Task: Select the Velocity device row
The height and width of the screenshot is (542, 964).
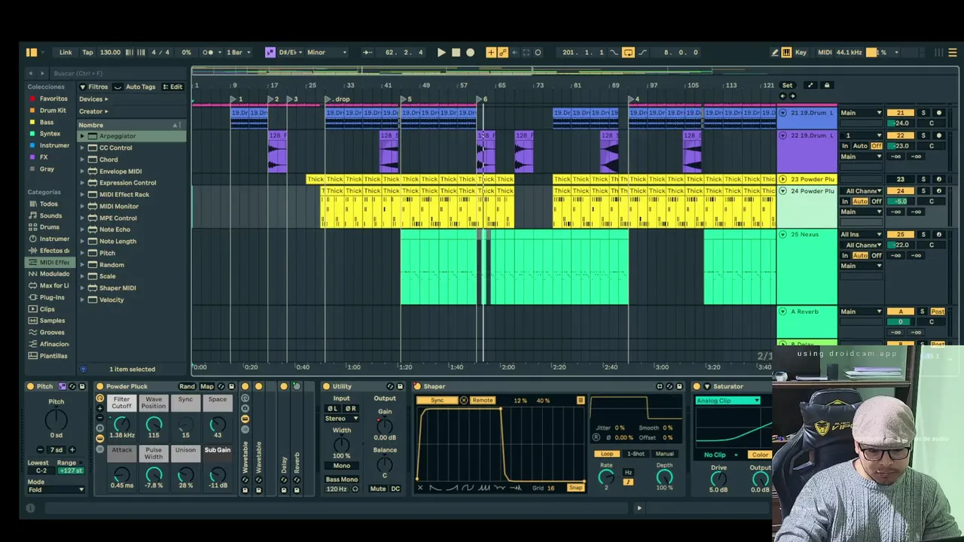Action: 132,300
